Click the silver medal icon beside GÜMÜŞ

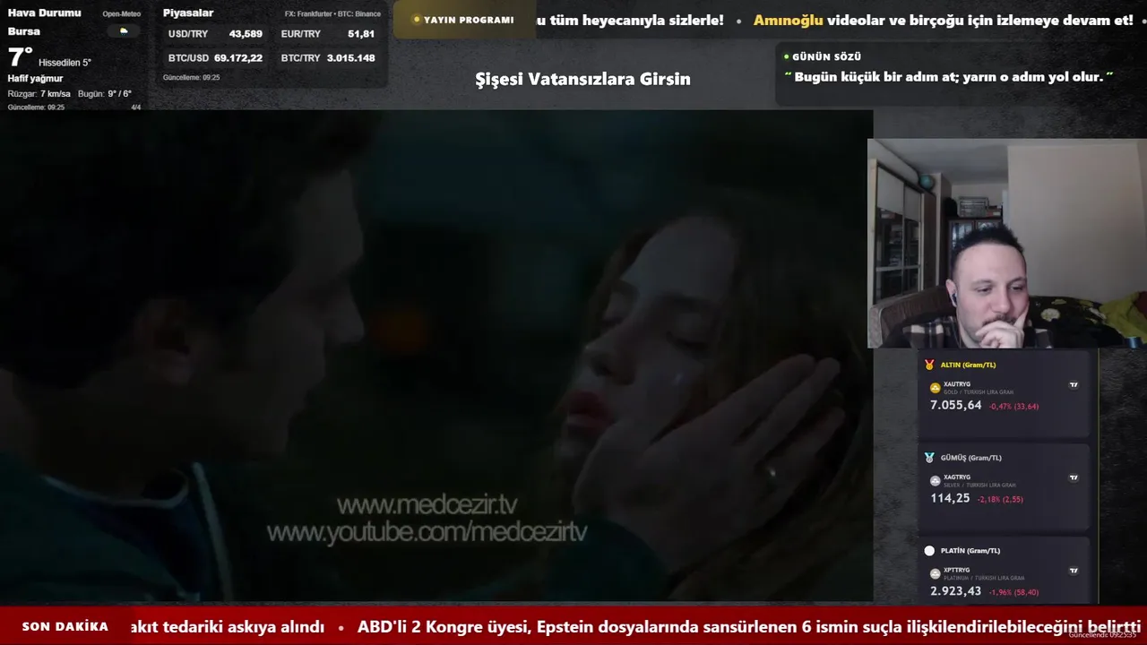tap(929, 458)
